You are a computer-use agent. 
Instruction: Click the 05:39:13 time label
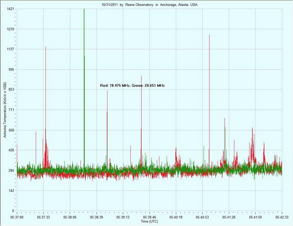(123, 217)
